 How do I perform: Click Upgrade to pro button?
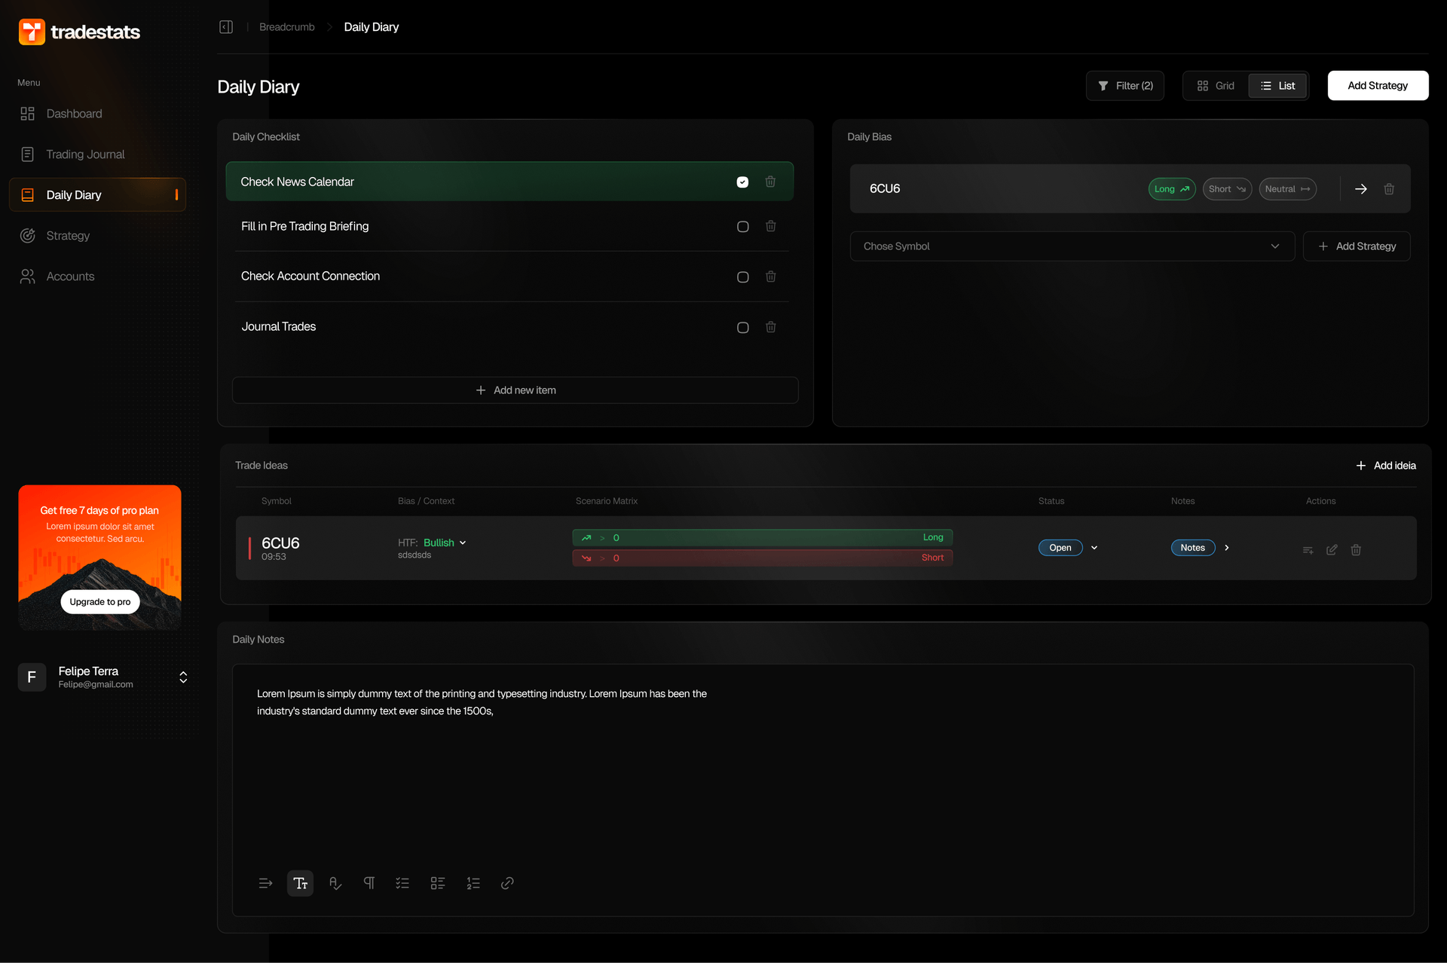click(99, 601)
